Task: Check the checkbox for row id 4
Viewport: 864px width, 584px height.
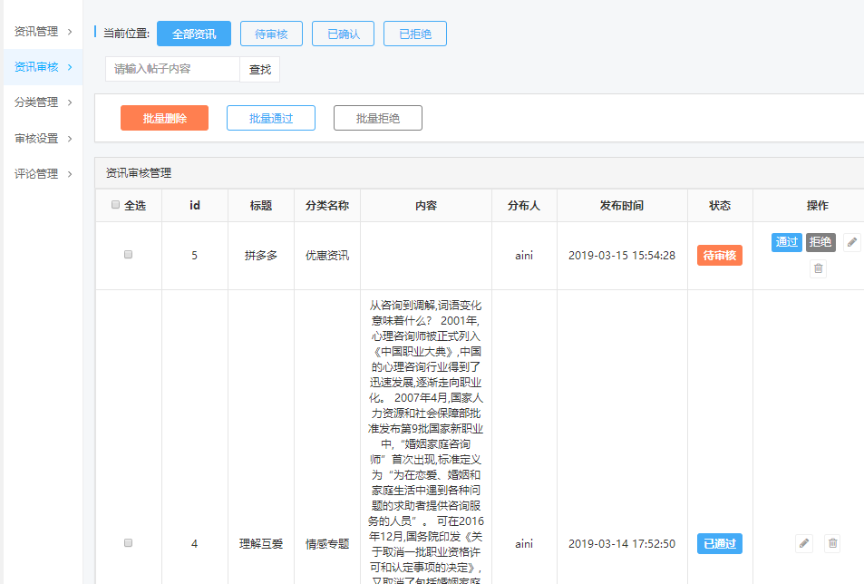Action: tap(129, 543)
